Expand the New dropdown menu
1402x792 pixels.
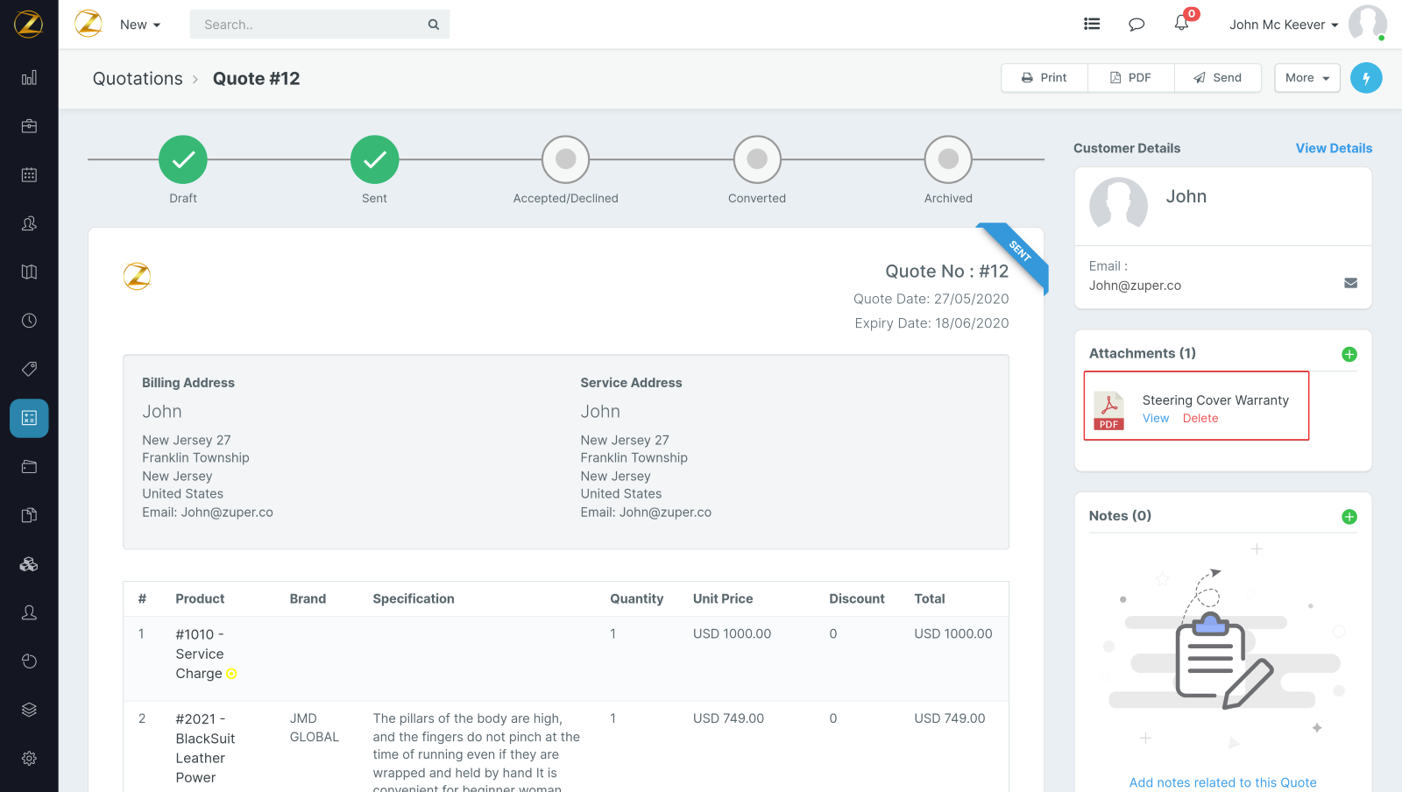(x=140, y=25)
